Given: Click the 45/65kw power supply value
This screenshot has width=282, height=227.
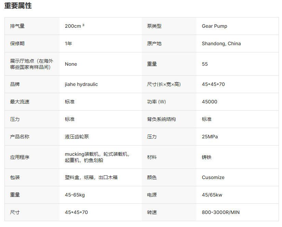Looking at the screenshot, I should click(212, 195).
